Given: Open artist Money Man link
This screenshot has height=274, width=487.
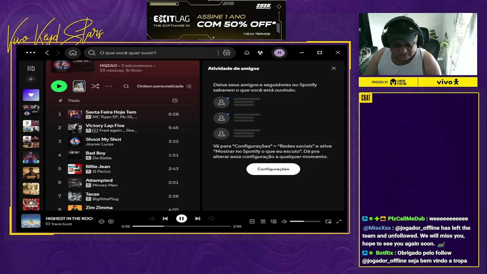Looking at the screenshot, I should 105,185.
